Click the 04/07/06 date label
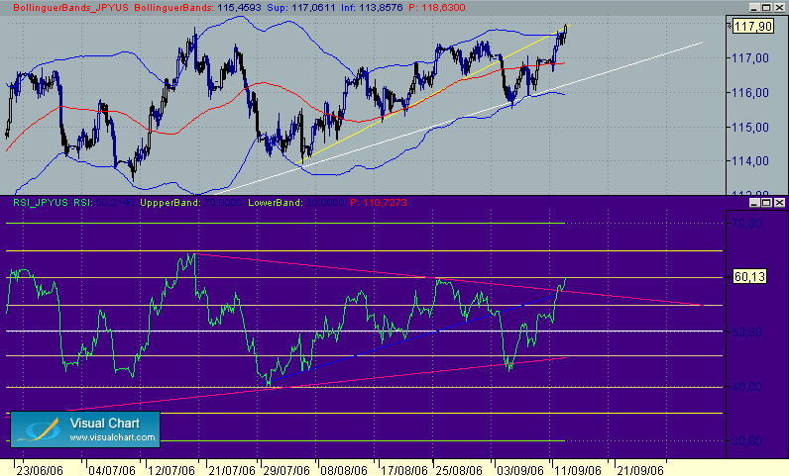 point(112,470)
